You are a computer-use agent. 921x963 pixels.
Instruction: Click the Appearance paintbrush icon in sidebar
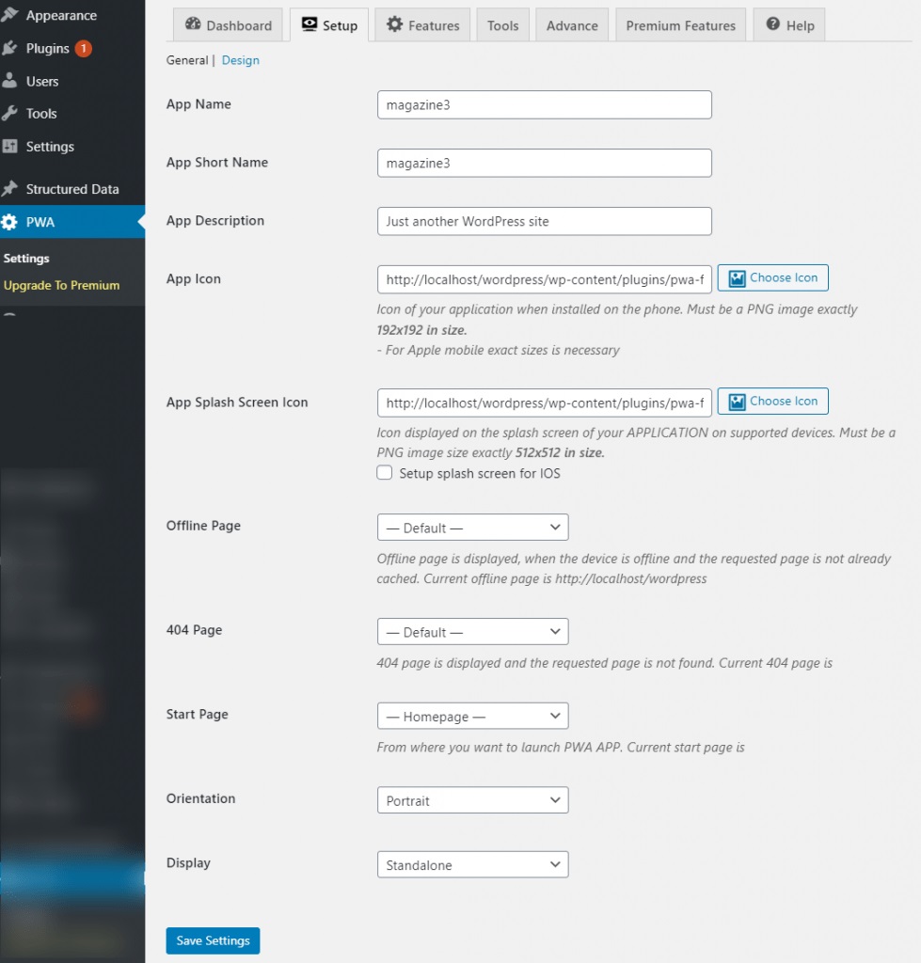coord(10,15)
